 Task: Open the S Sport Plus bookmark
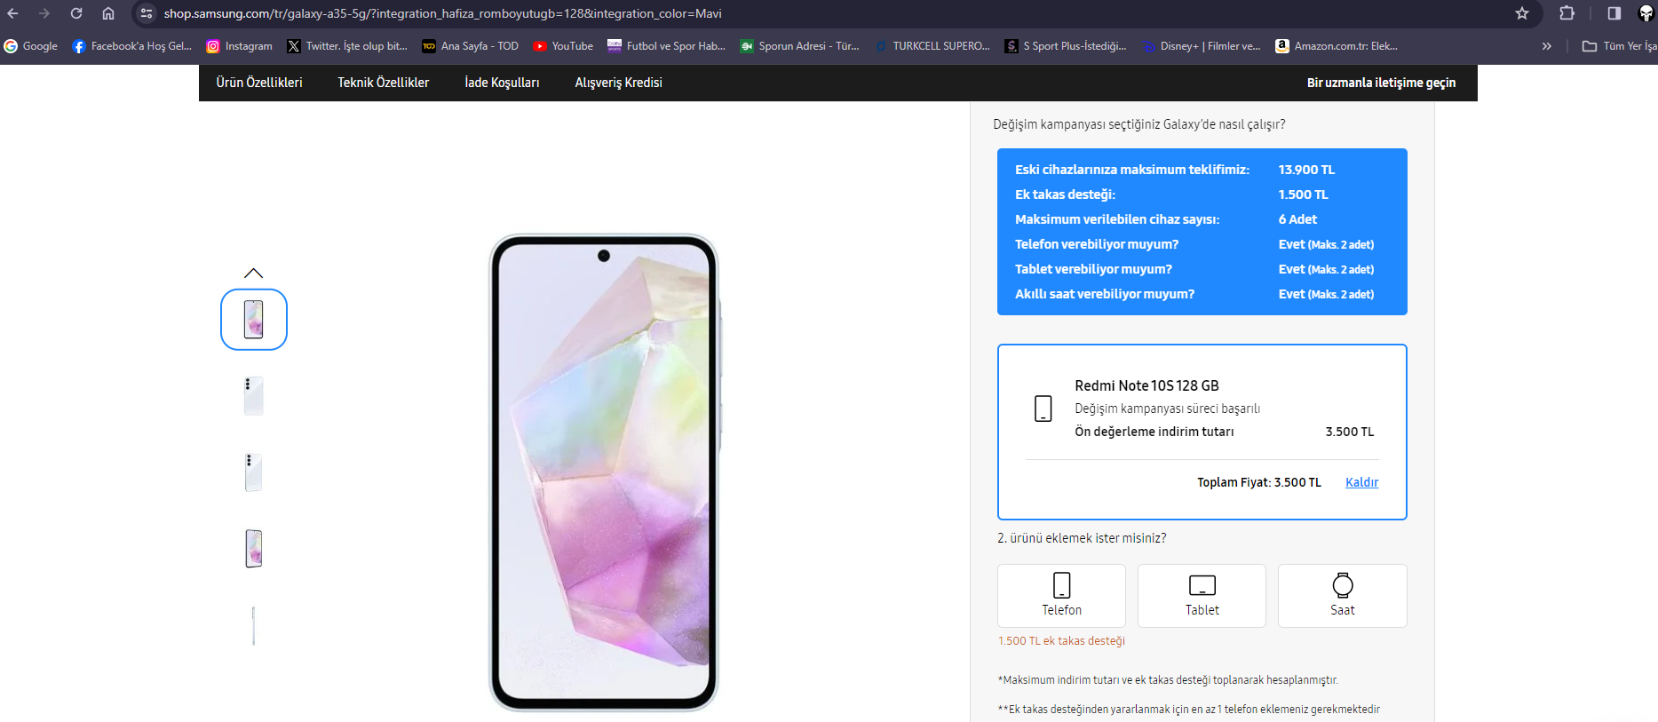click(1066, 46)
